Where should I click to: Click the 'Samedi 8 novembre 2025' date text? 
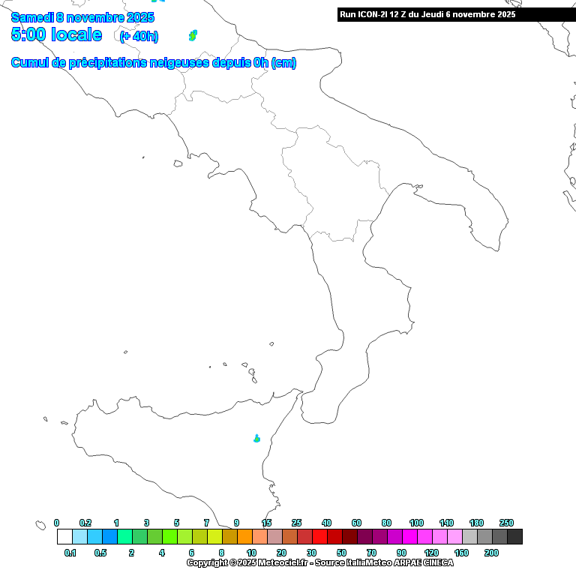pyautogui.click(x=82, y=17)
